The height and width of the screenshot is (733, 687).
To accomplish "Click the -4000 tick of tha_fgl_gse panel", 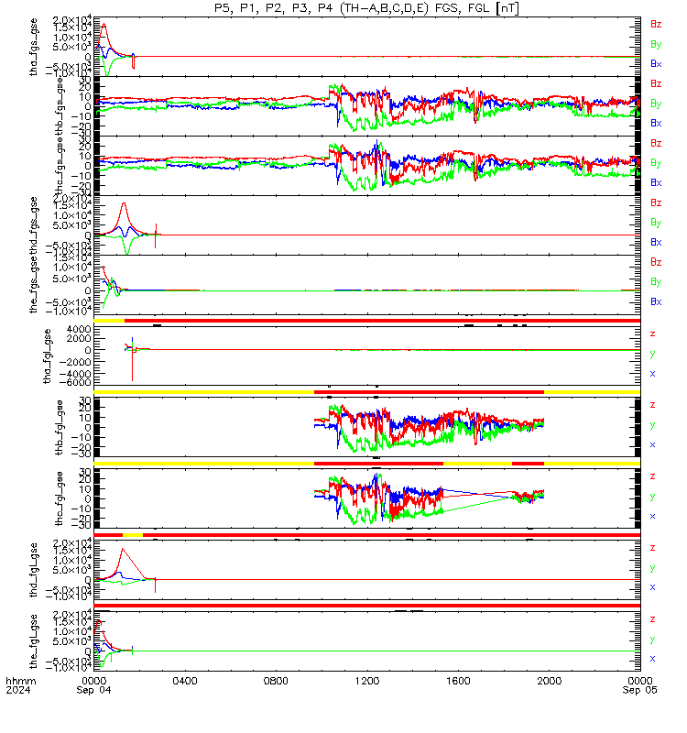I will coord(77,374).
